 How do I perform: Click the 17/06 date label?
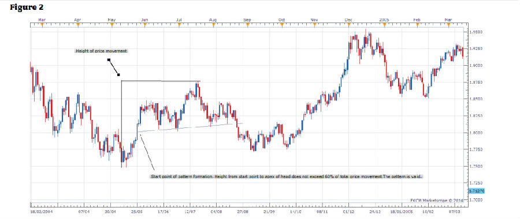point(164,211)
